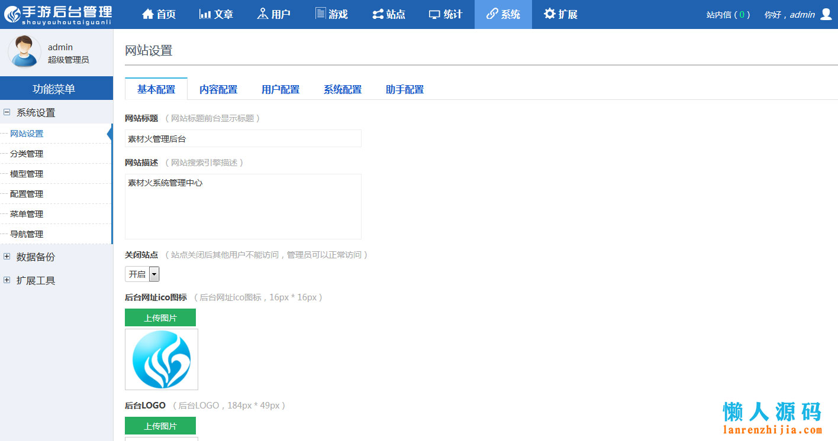Open the 站内信 messages link
838x441 pixels.
(728, 15)
